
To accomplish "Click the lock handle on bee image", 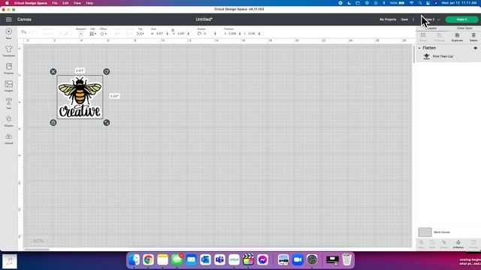I will [x=53, y=122].
